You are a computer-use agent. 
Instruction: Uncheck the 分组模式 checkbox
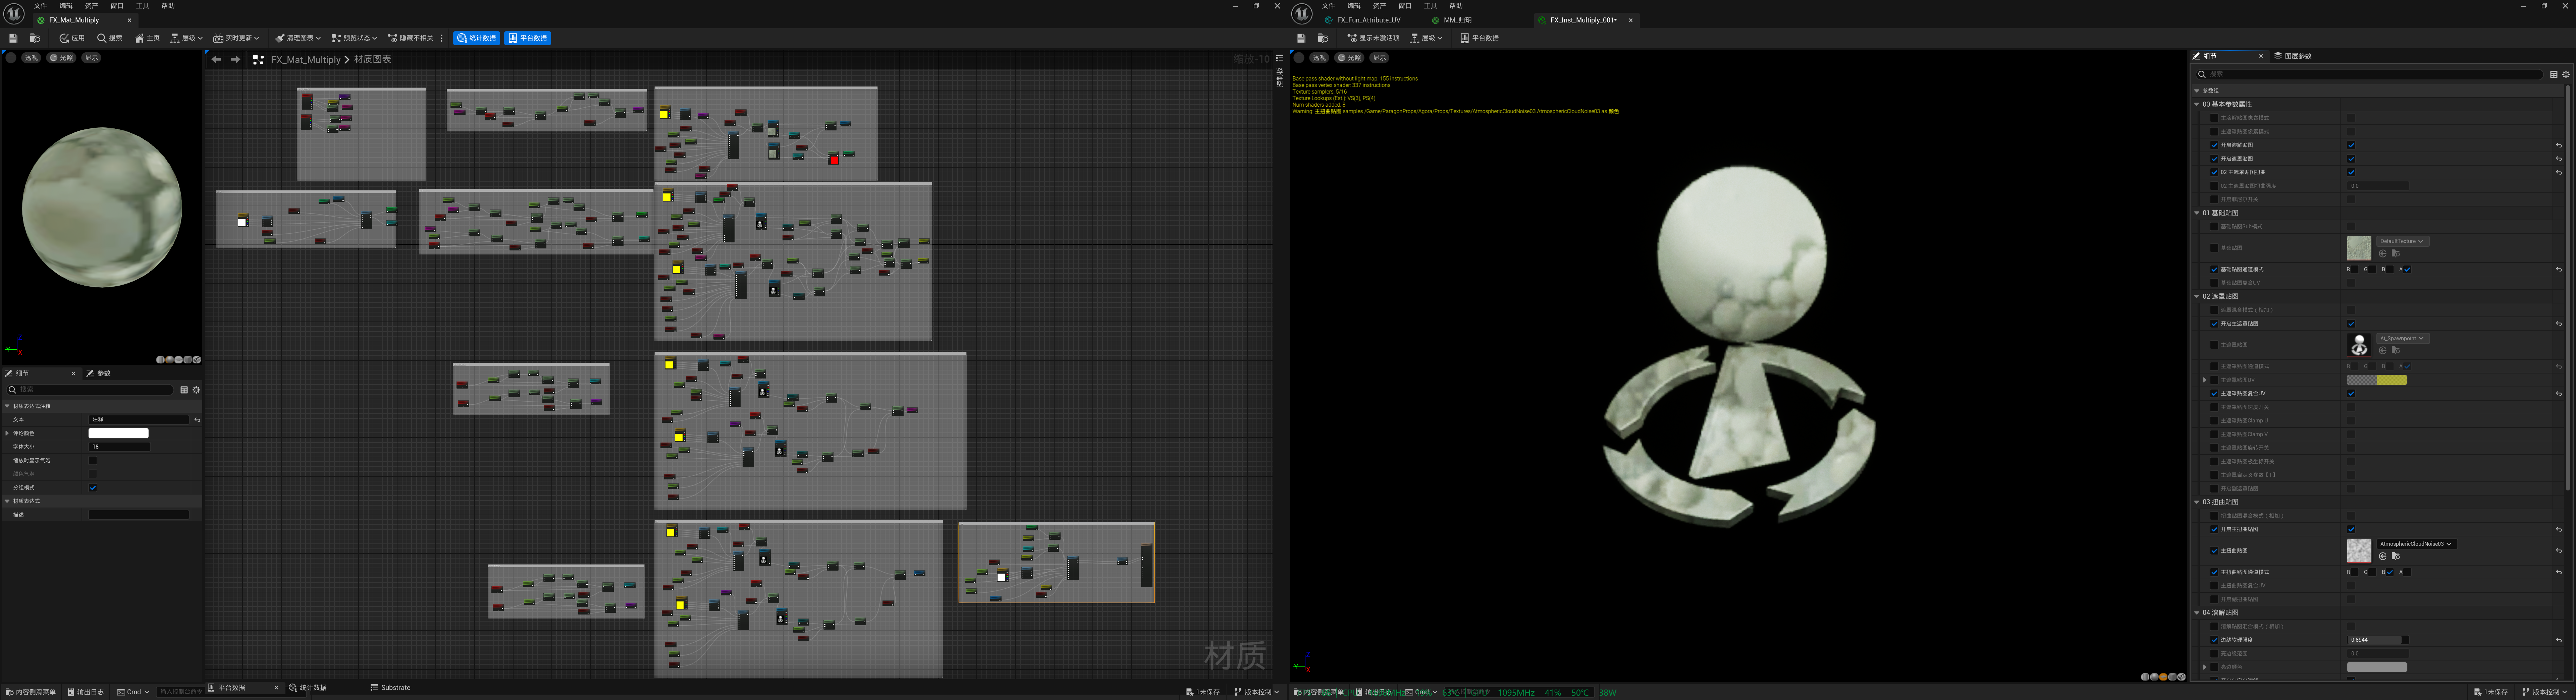coord(93,488)
